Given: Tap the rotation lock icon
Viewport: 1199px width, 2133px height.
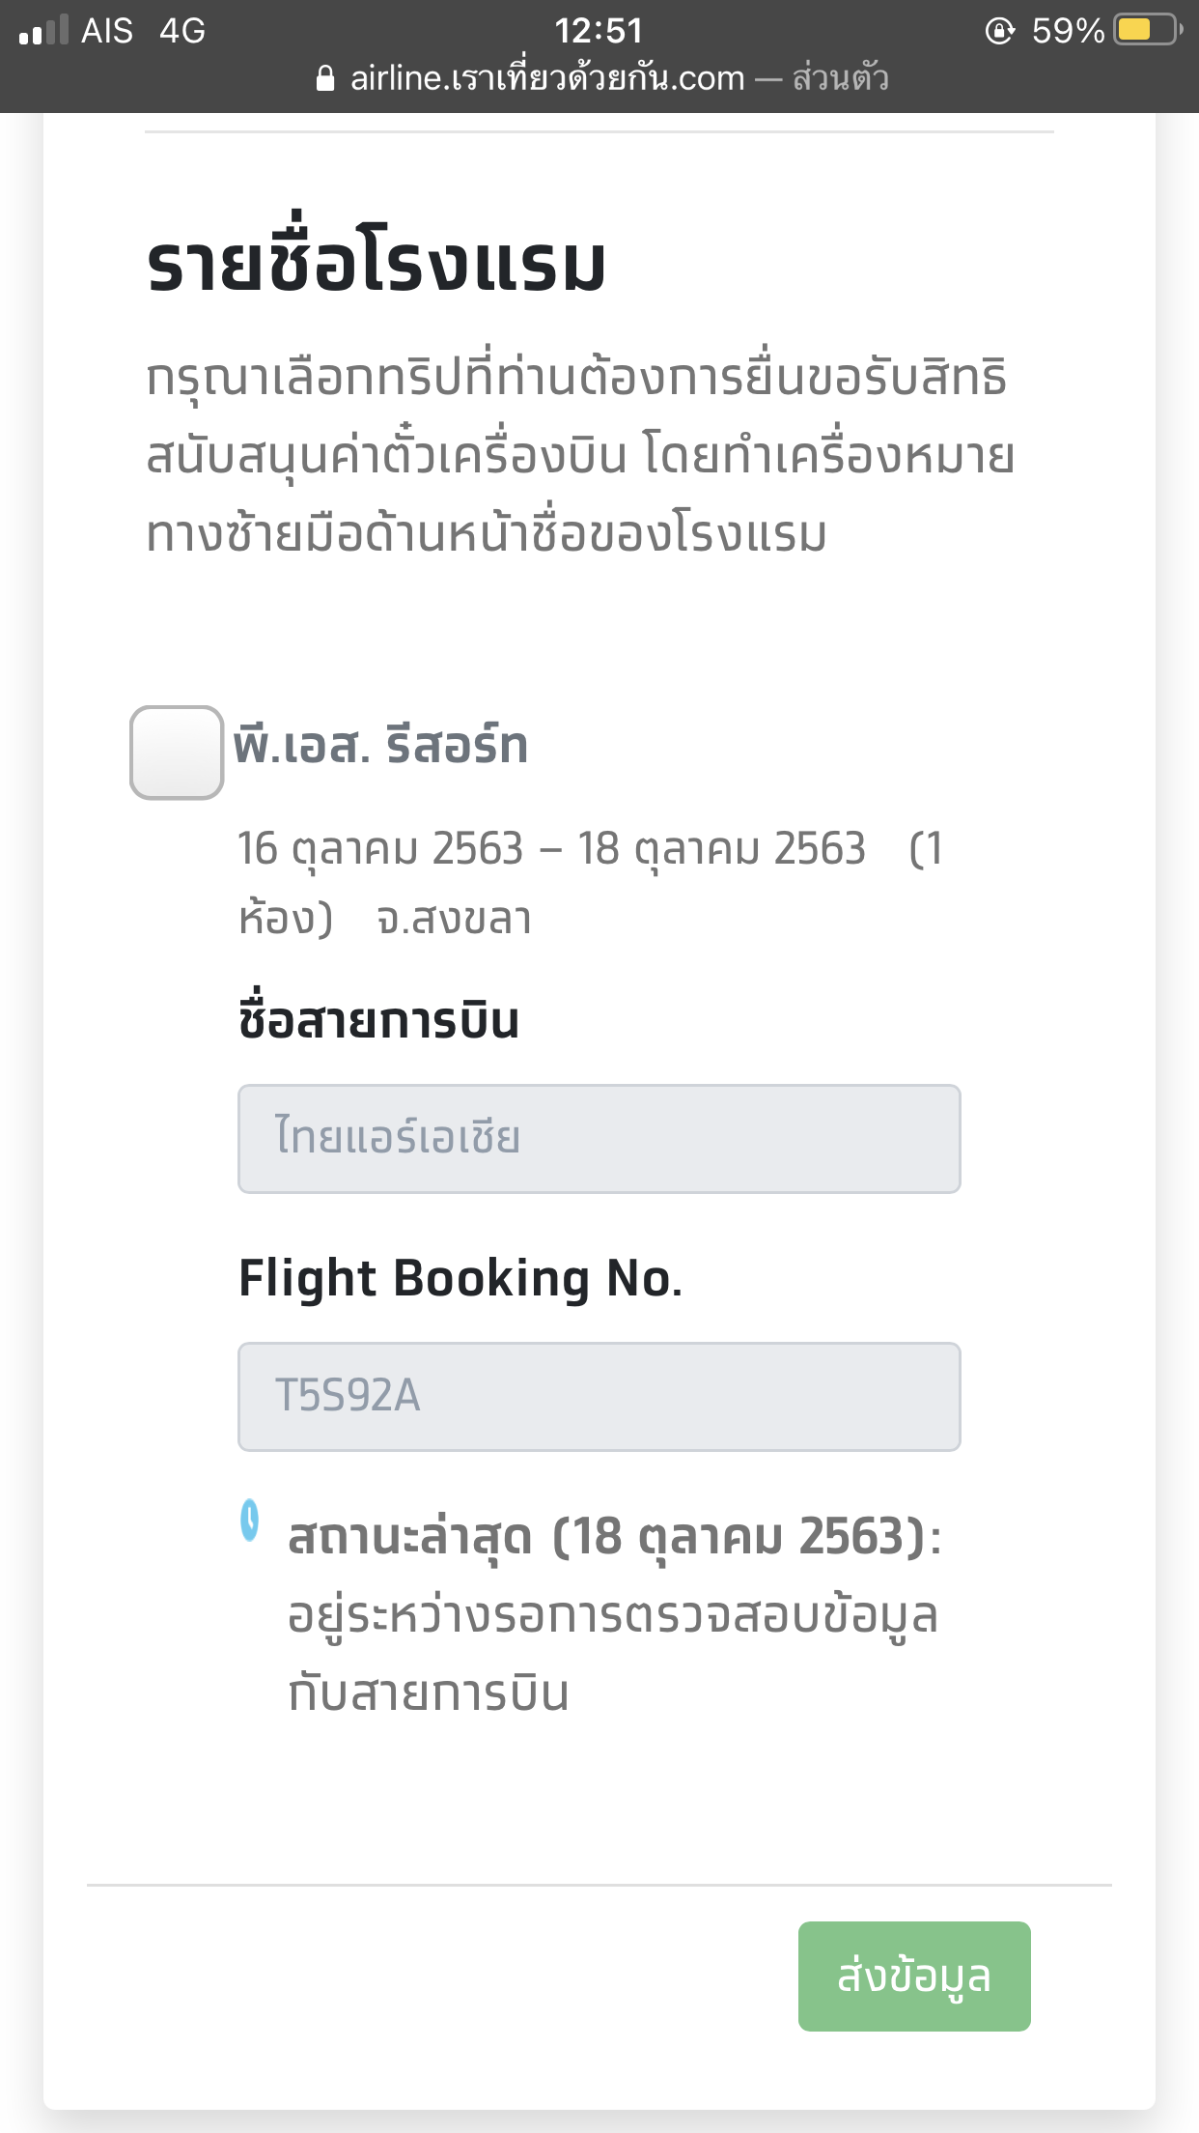Looking at the screenshot, I should [x=1000, y=31].
